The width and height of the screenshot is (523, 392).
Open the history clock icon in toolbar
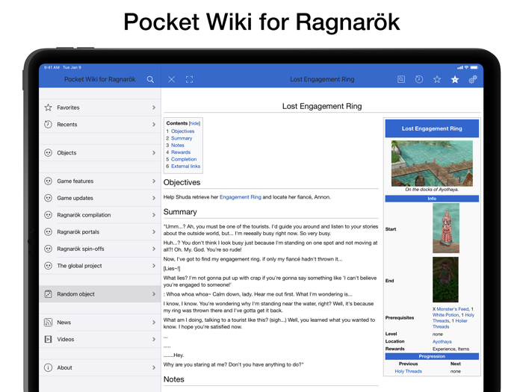coord(419,79)
